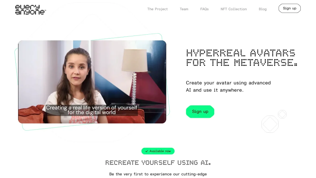
Task: Click the outlined Sign up button in header
Action: [x=290, y=8]
